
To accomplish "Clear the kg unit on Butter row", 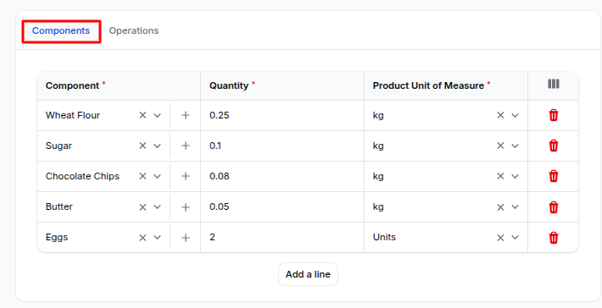I will pyautogui.click(x=500, y=207).
